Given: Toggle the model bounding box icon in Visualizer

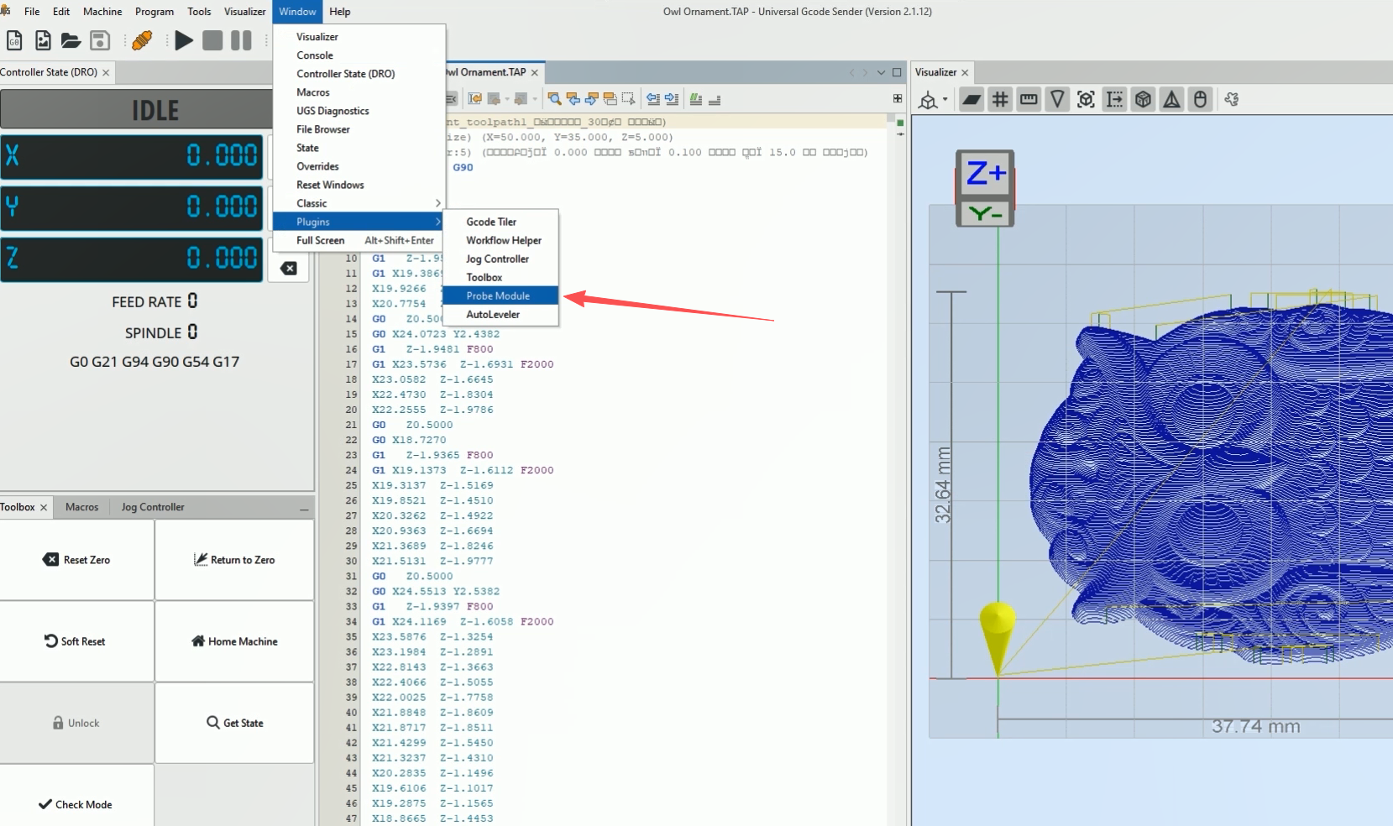Looking at the screenshot, I should pos(1086,100).
